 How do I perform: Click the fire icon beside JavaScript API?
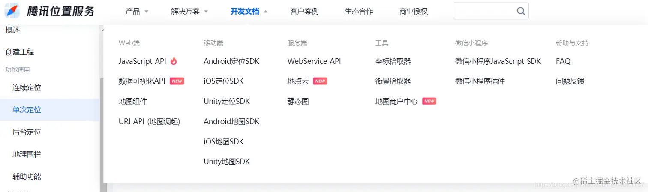pyautogui.click(x=174, y=61)
